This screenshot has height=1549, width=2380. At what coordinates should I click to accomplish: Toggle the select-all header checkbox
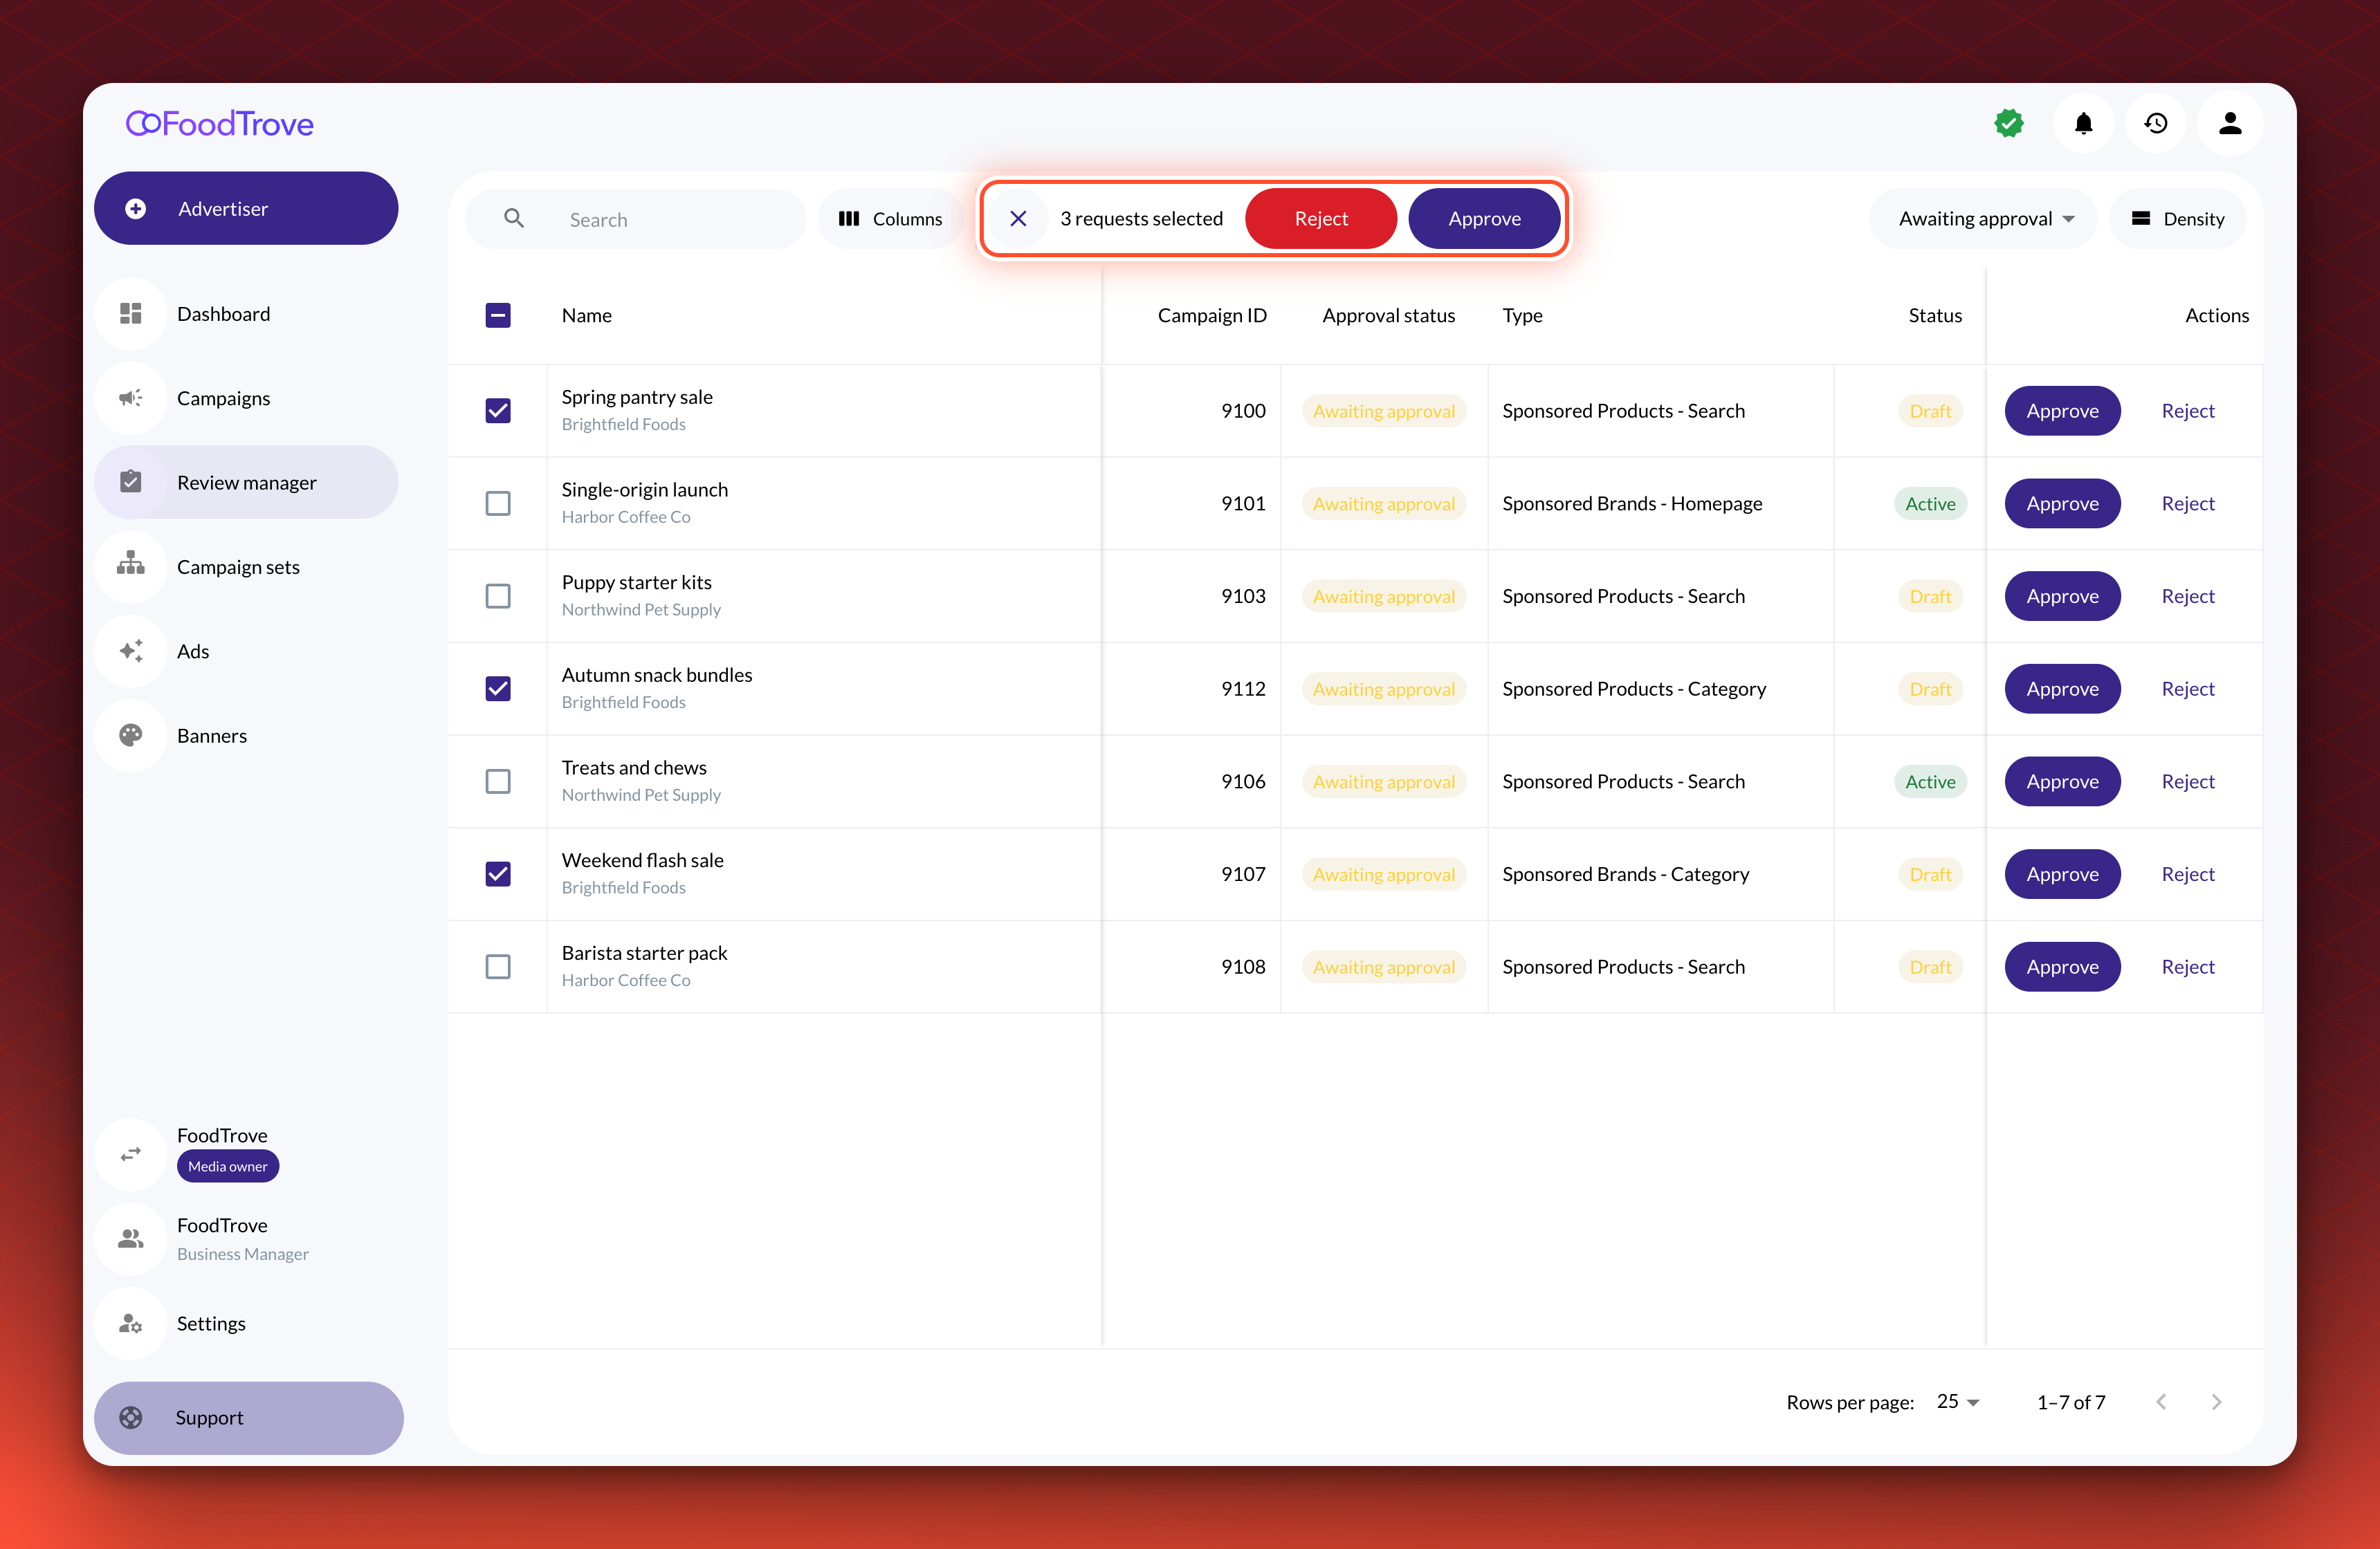[x=498, y=315]
